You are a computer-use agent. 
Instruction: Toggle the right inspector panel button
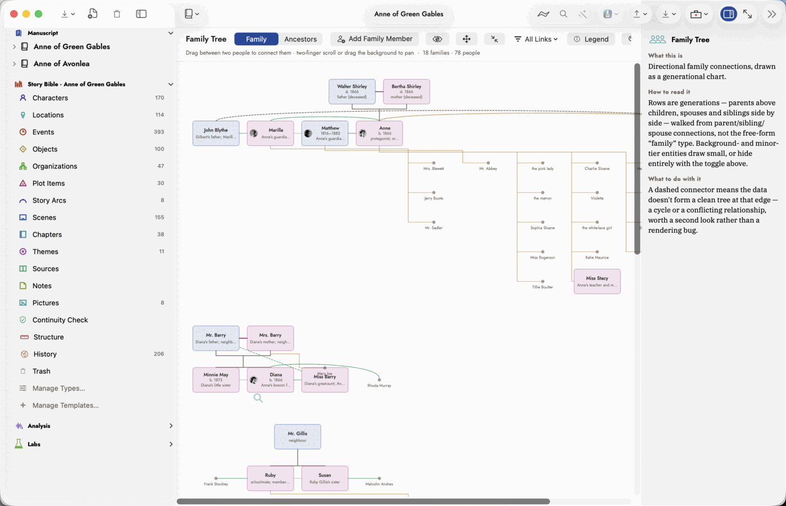point(729,14)
